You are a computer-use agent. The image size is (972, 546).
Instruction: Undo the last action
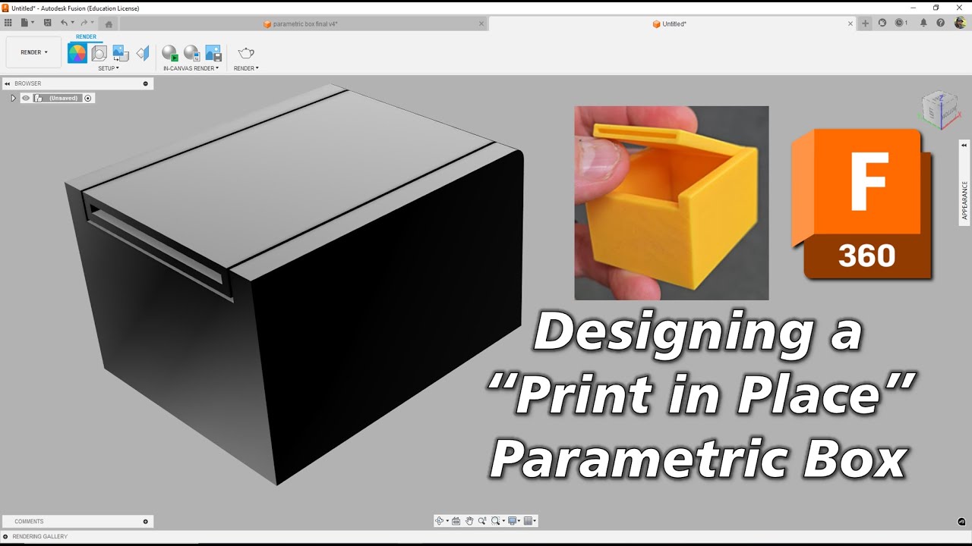tap(64, 24)
